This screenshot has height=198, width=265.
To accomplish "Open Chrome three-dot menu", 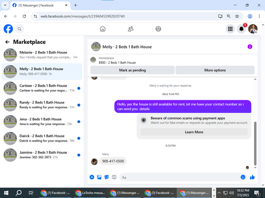I will (x=259, y=16).
